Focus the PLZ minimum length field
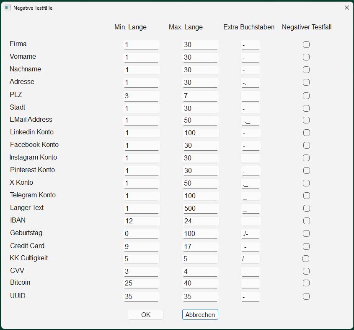Viewport: 354px width, 330px height. pyautogui.click(x=141, y=96)
